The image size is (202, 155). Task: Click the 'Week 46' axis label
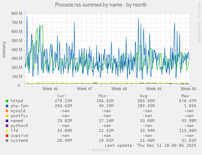[x=50, y=89]
